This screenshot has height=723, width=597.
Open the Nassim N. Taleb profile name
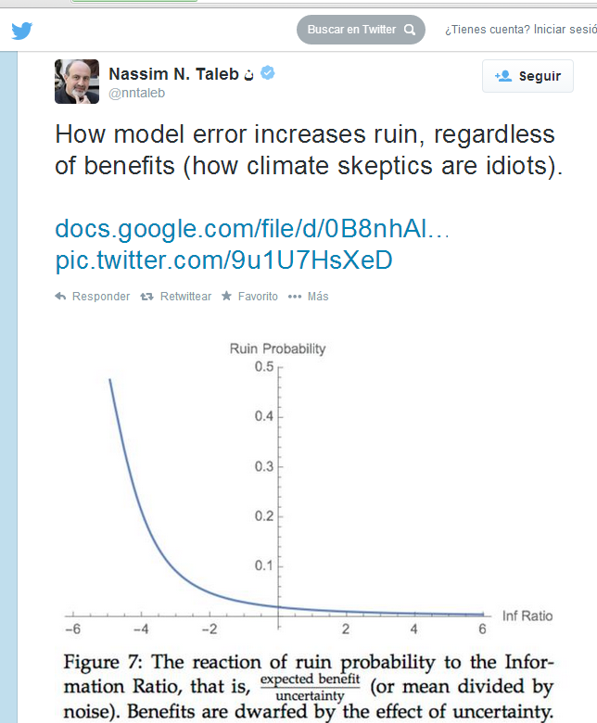click(x=173, y=74)
